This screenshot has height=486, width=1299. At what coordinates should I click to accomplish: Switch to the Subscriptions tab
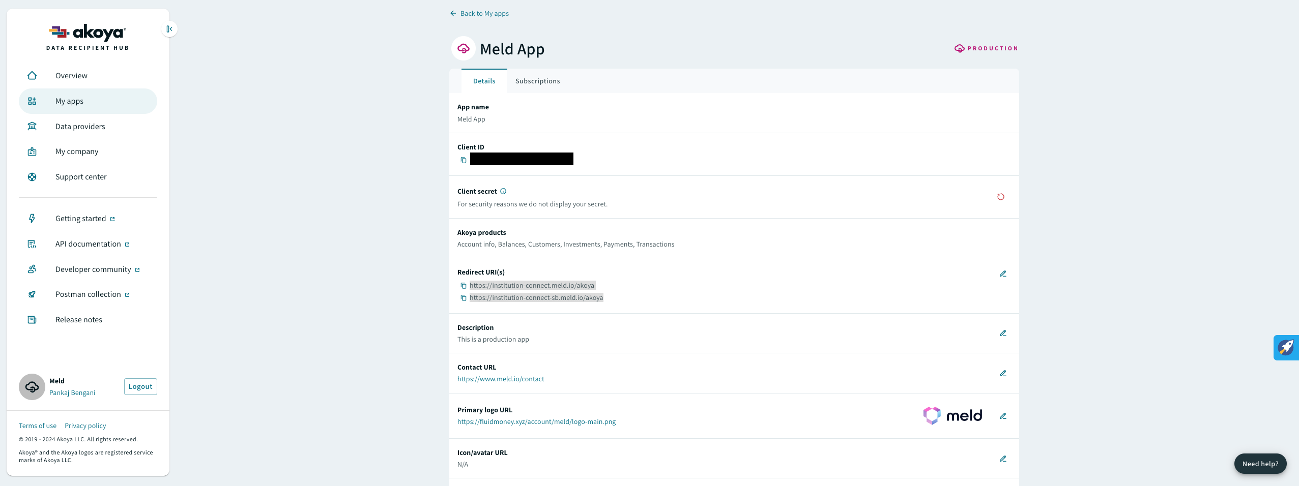[538, 81]
